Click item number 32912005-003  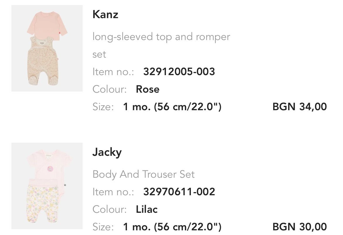pos(179,72)
